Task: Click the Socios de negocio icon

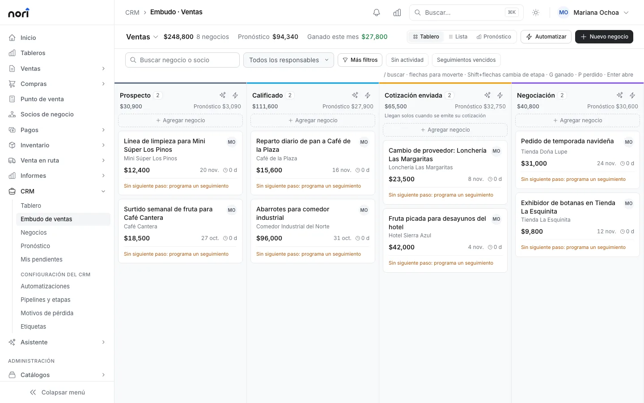Action: (12, 114)
